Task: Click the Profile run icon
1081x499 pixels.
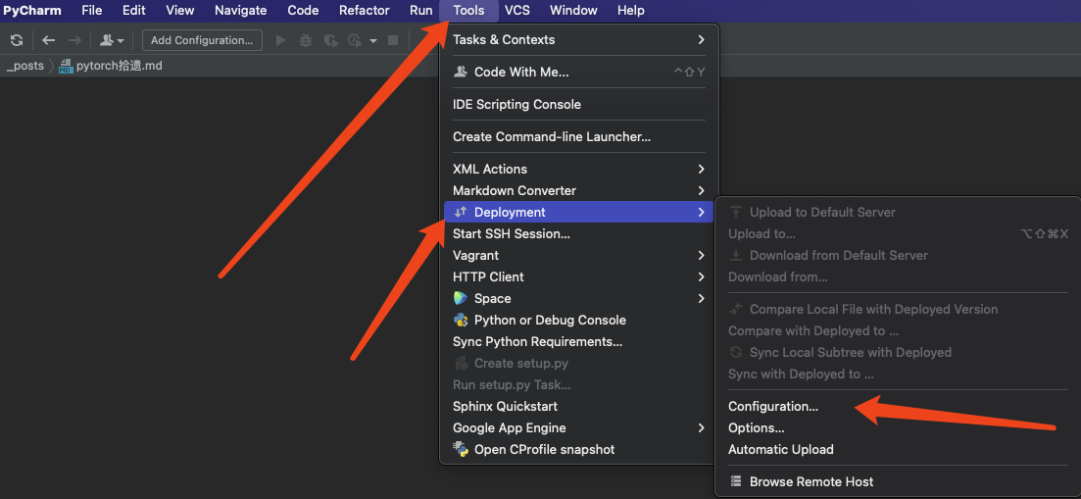Action: (355, 40)
